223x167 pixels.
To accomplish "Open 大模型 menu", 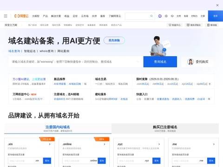I will pyautogui.click(x=36, y=16).
